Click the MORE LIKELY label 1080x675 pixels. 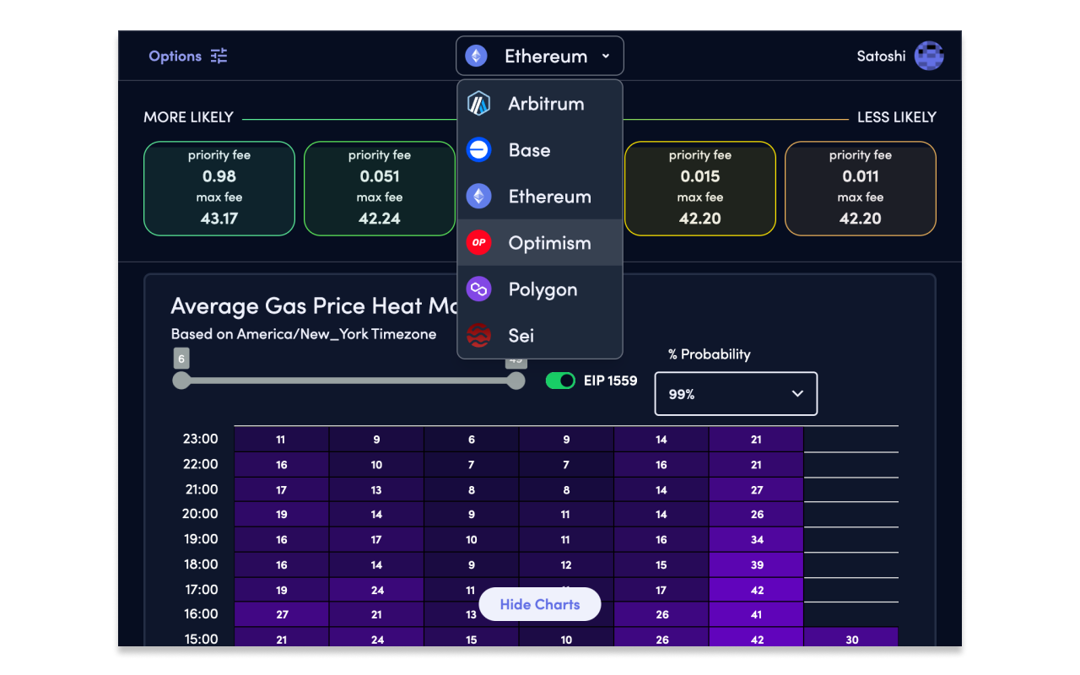188,117
